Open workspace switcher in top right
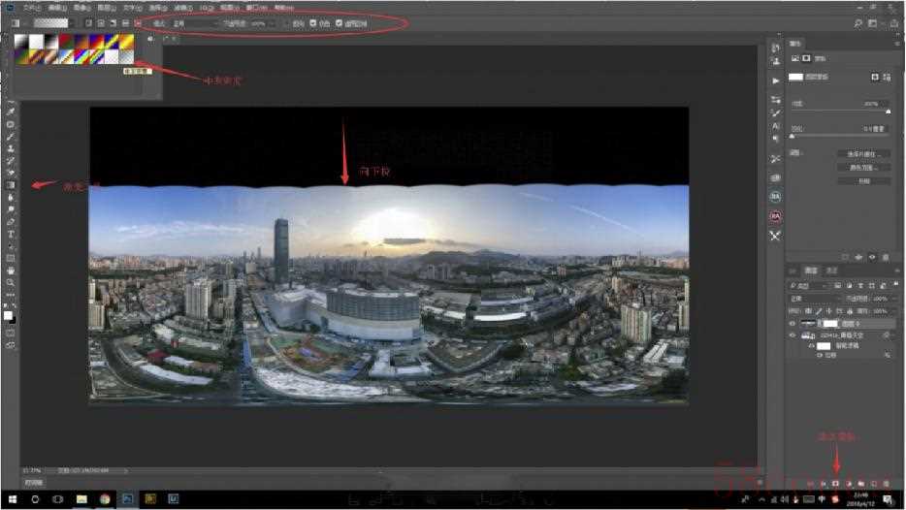The height and width of the screenshot is (510, 906). click(872, 23)
